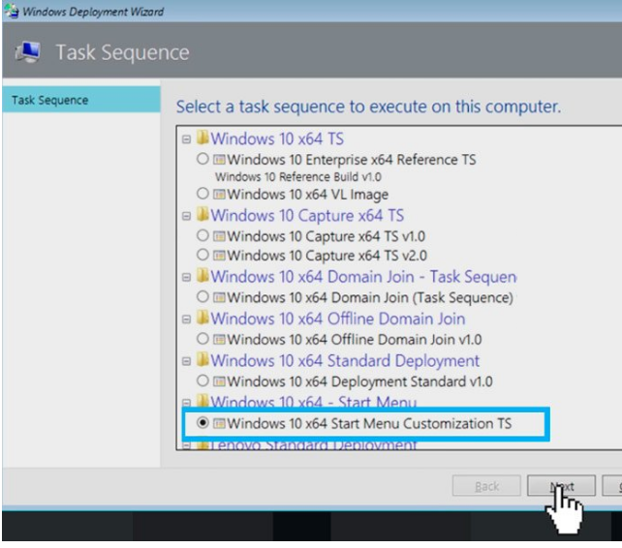Click the Next button
The image size is (622, 548).
(x=561, y=486)
